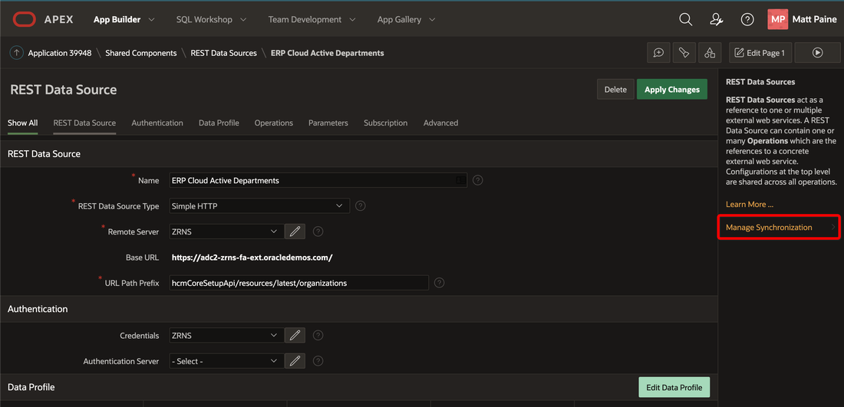
Task: Click the Edit Data Profile button
Action: coord(674,387)
